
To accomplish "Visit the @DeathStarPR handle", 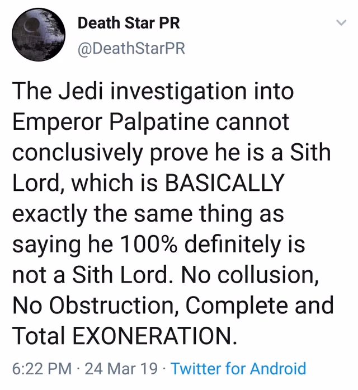I will point(131,48).
